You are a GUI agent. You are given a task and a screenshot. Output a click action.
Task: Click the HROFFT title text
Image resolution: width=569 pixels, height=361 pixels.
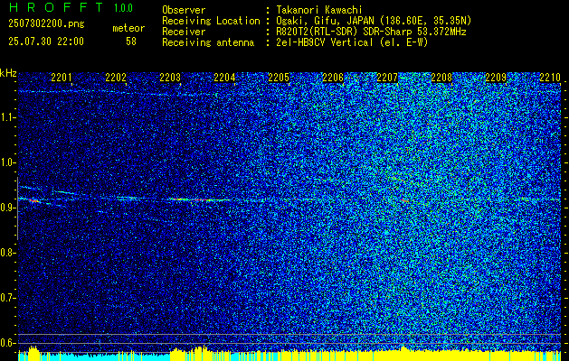tap(55, 7)
